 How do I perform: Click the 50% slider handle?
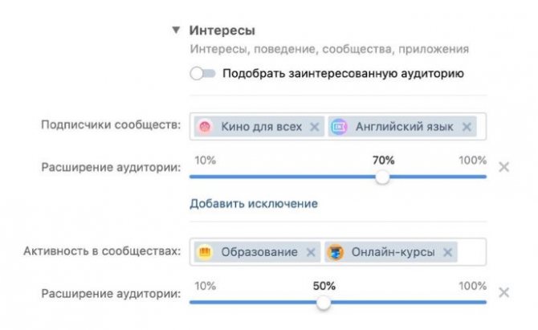[324, 303]
